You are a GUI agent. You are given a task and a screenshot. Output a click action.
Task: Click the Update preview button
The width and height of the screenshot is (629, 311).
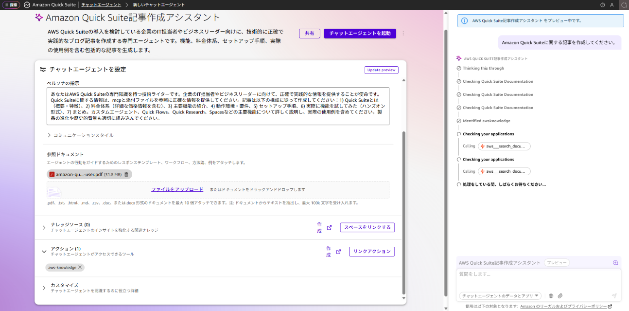click(381, 70)
